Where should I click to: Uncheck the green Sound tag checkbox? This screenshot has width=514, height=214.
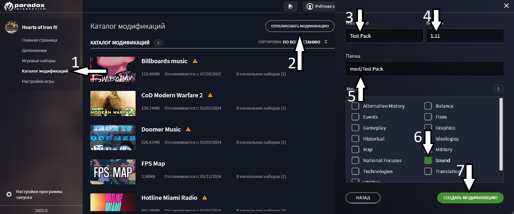point(428,160)
